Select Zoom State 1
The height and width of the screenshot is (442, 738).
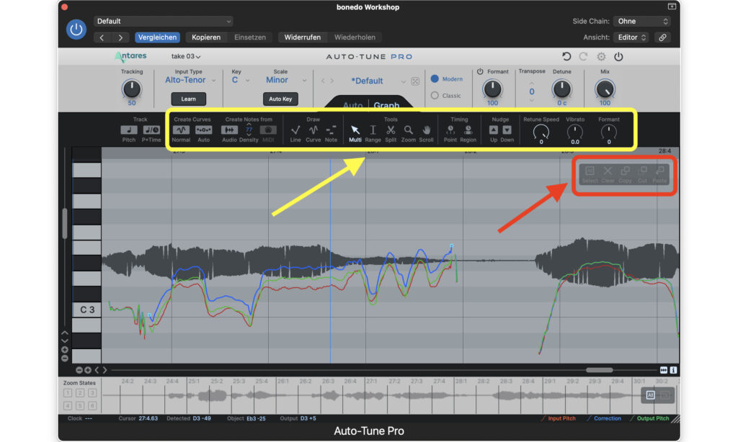[68, 393]
